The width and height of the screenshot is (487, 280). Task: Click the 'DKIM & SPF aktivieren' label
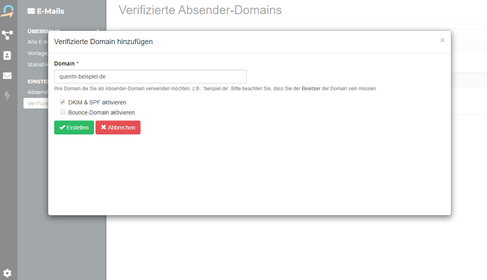click(x=97, y=102)
